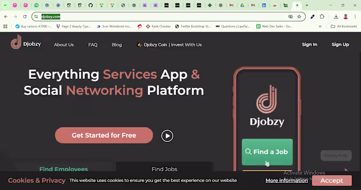Open the browser Downloads icon
The image size is (361, 190).
(x=336, y=17)
